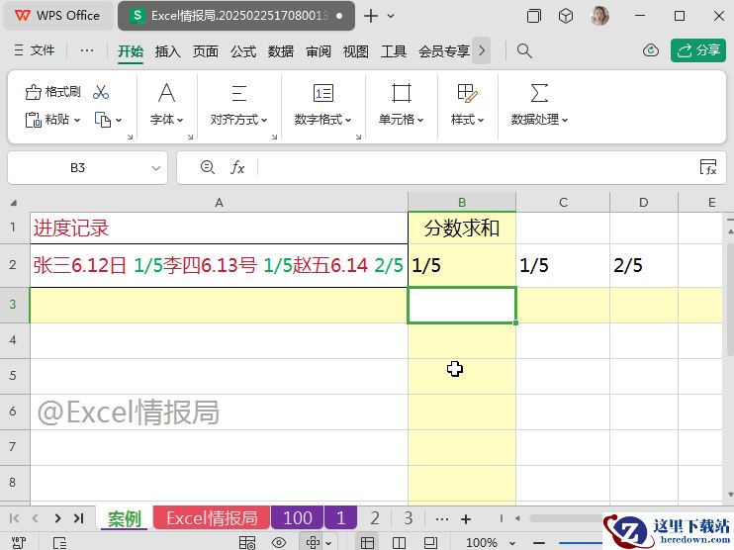Toggle the eye reading mode in status bar
This screenshot has width=734, height=550.
pyautogui.click(x=279, y=542)
